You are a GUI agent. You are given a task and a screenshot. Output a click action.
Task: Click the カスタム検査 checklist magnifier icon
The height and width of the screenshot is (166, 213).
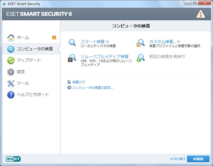[x=141, y=43]
